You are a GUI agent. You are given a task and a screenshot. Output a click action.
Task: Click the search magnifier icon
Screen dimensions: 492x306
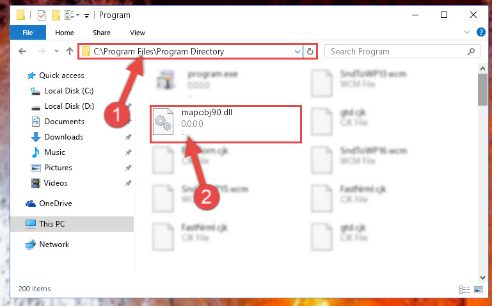[471, 51]
